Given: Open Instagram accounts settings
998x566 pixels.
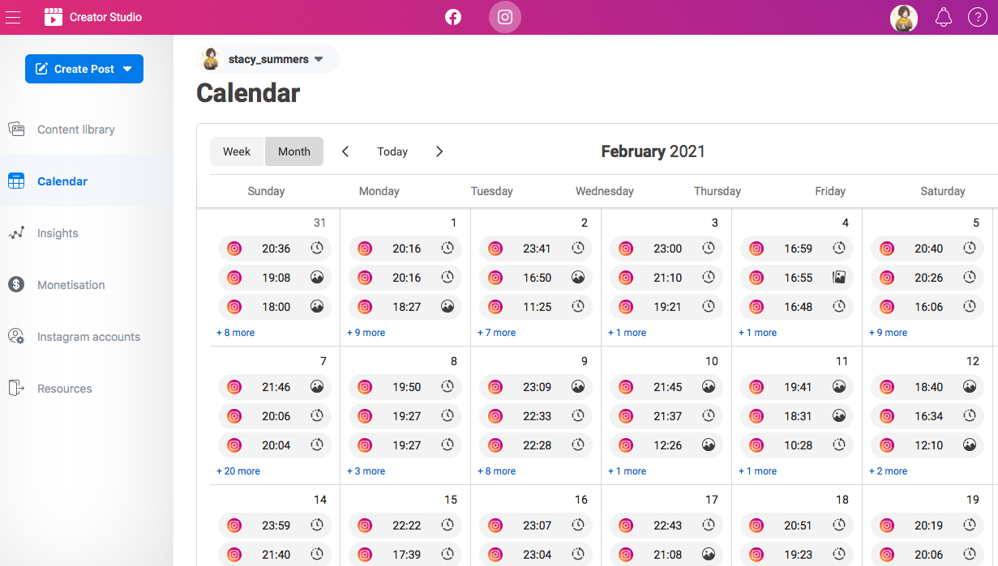Looking at the screenshot, I should click(88, 336).
